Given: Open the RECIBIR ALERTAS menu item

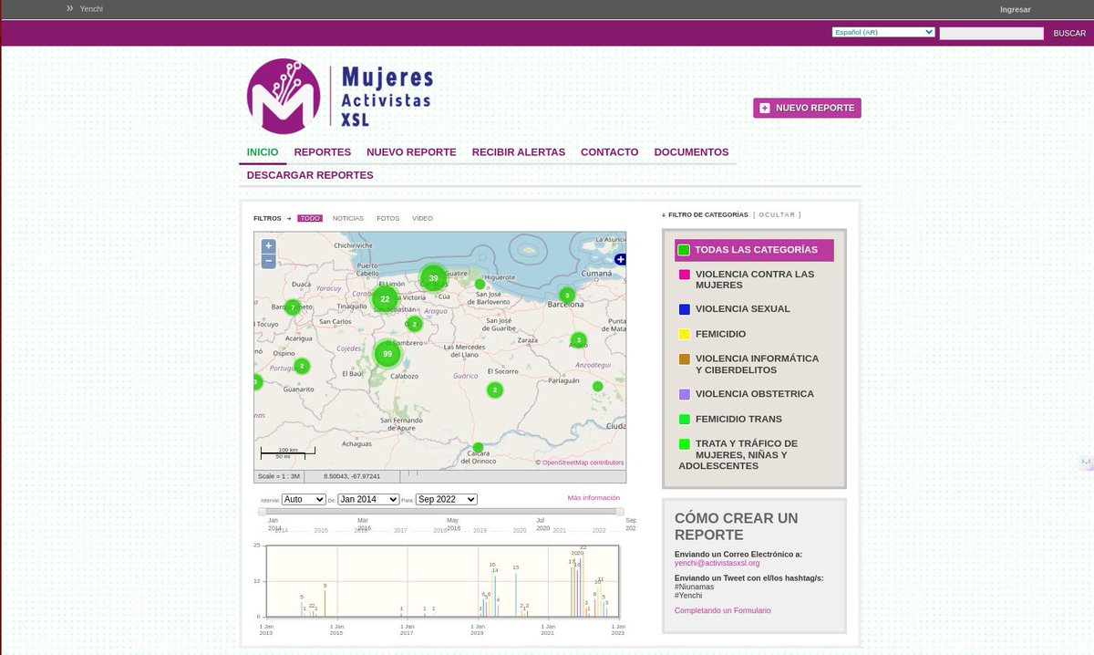Looking at the screenshot, I should click(x=517, y=151).
